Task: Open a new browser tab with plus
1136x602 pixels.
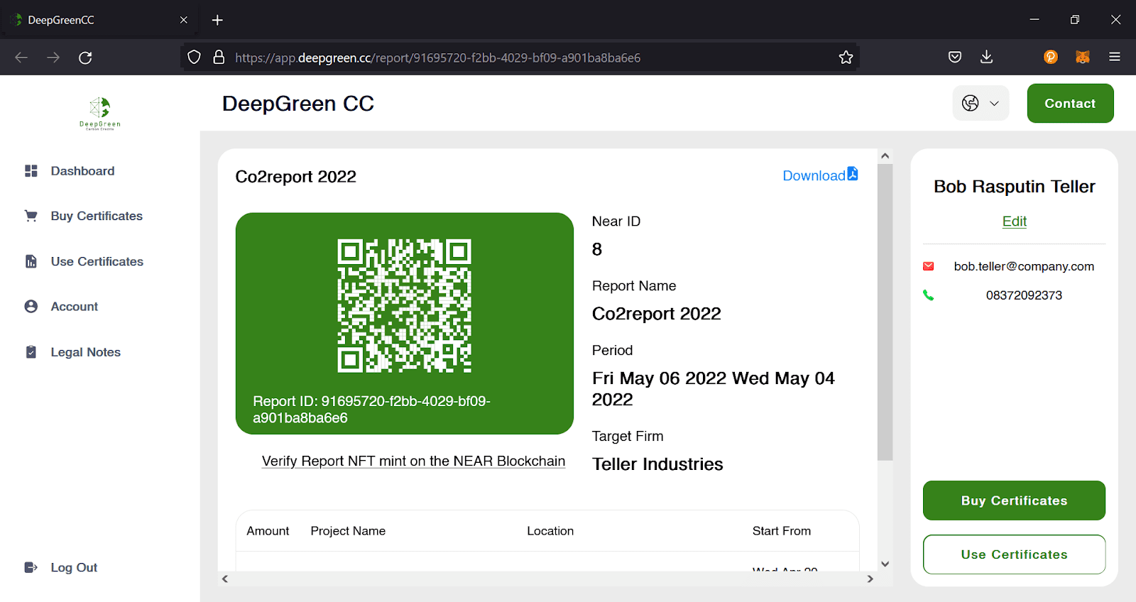Action: [218, 20]
